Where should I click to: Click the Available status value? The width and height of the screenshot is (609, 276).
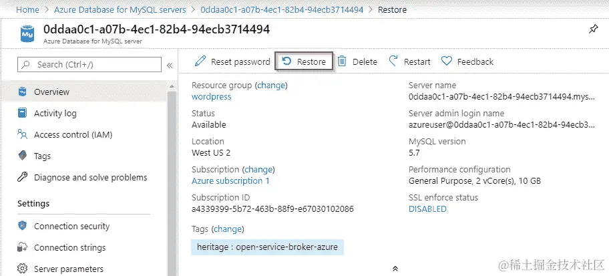pyautogui.click(x=208, y=124)
